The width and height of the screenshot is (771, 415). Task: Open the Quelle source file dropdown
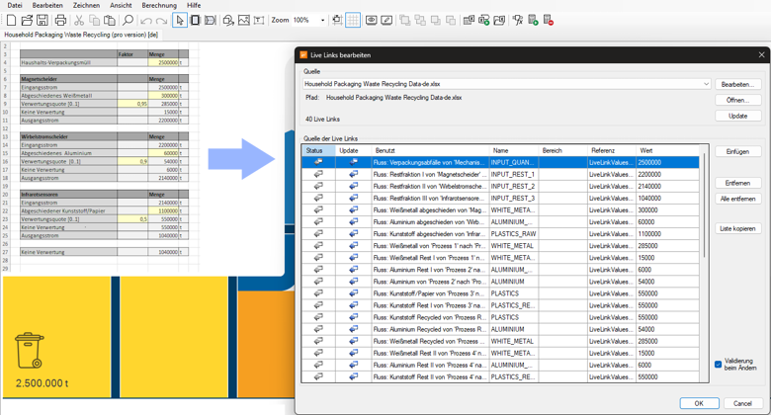pyautogui.click(x=706, y=84)
